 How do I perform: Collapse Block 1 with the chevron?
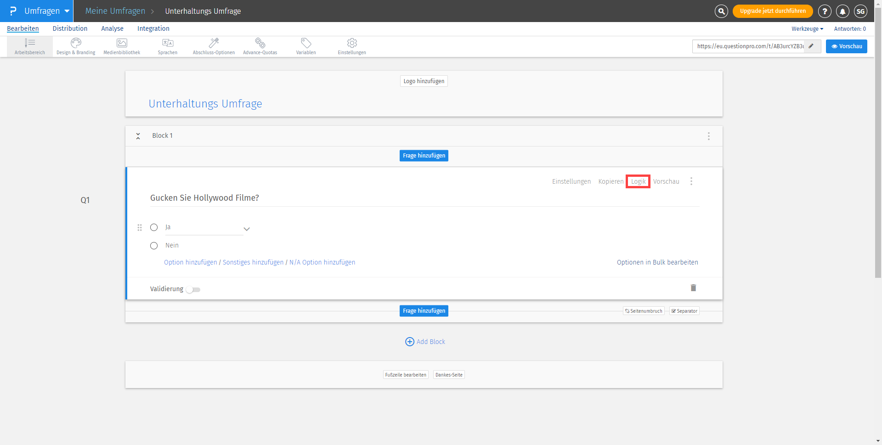138,135
